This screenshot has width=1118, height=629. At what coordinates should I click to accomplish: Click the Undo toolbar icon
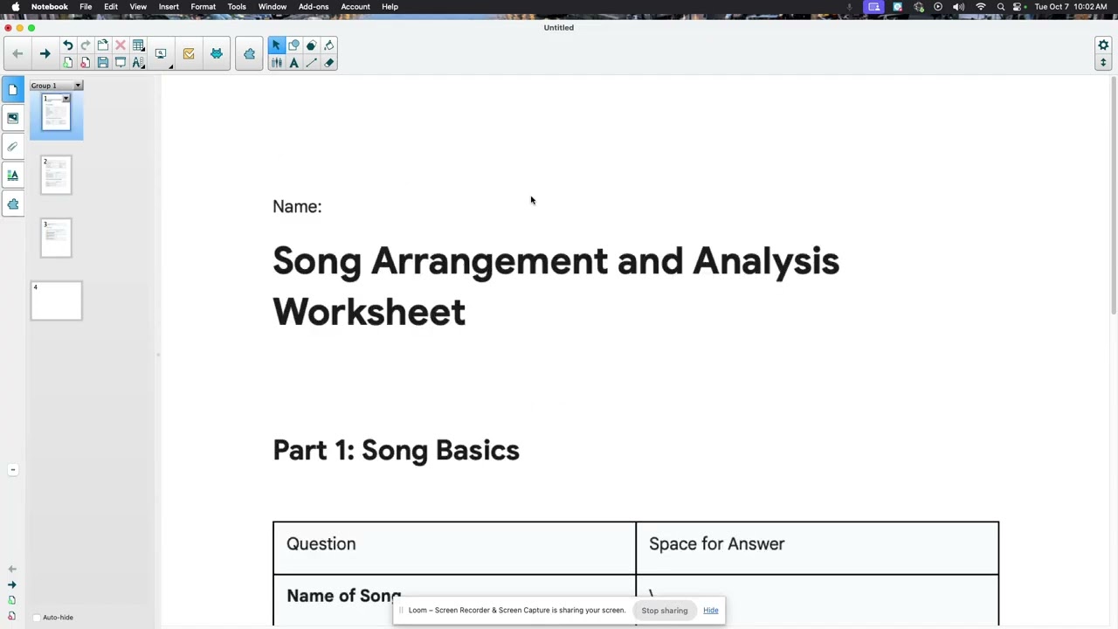pyautogui.click(x=67, y=45)
